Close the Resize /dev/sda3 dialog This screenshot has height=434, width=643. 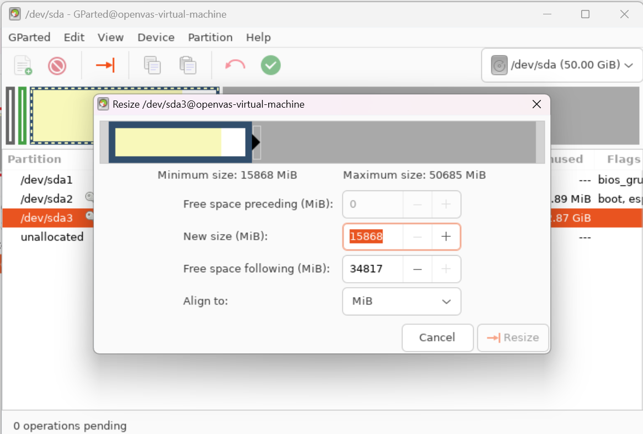(536, 104)
